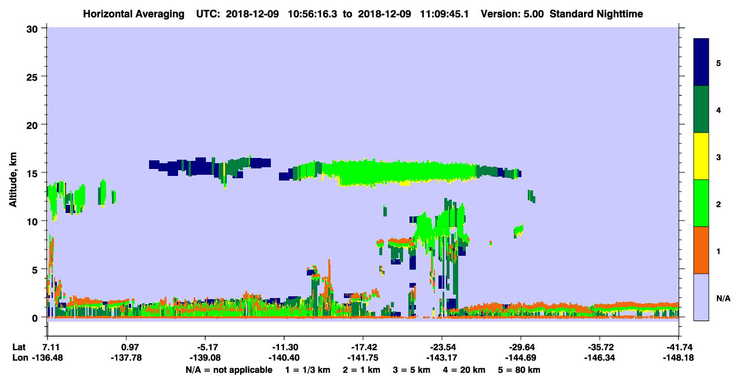Click longitude value -144.69

click(x=520, y=358)
